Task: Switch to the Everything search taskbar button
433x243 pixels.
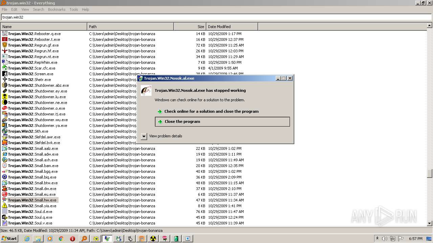Action: coord(84,239)
